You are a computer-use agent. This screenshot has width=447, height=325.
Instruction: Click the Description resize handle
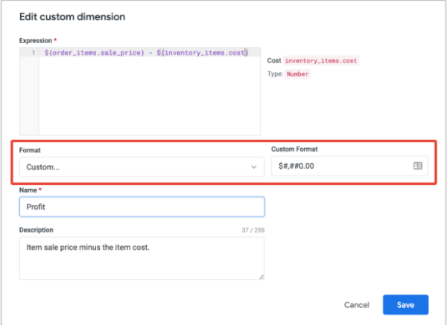coord(261,277)
